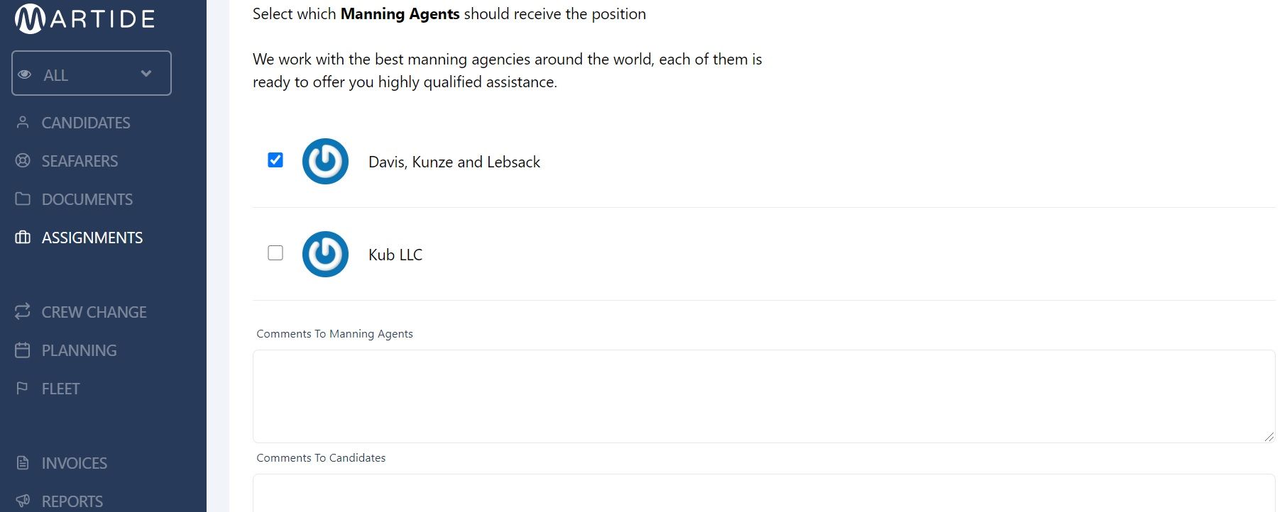Screen dimensions: 1287x512
Task: Click the Assignments briefcase icon
Action: coord(23,237)
